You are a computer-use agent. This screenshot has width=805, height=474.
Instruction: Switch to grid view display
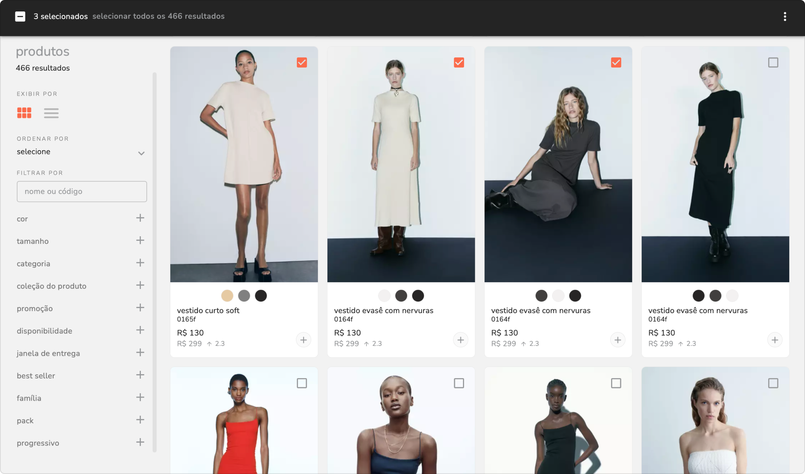coord(24,113)
